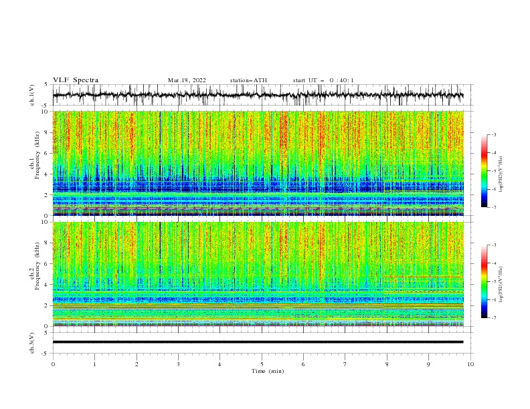The image size is (530, 409).
Task: Click the "10" kHz tick of ch.2 spectrogram
Action: pyautogui.click(x=46, y=222)
